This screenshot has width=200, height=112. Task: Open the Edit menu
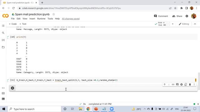click(x=18, y=19)
